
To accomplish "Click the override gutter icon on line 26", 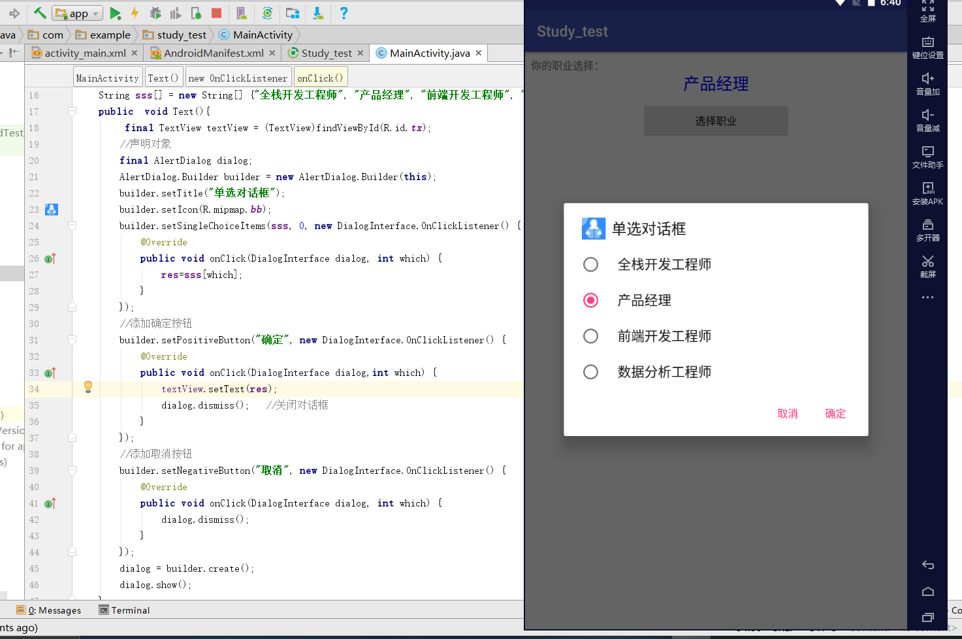I will point(50,258).
